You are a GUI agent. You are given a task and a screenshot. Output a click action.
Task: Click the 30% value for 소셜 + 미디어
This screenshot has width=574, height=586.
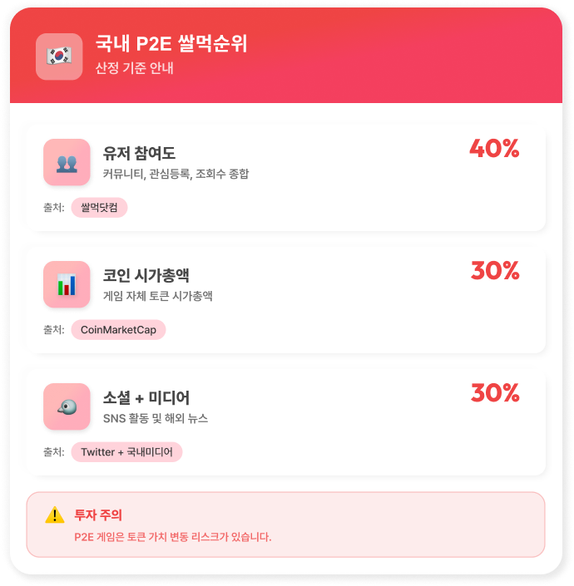[x=495, y=393]
